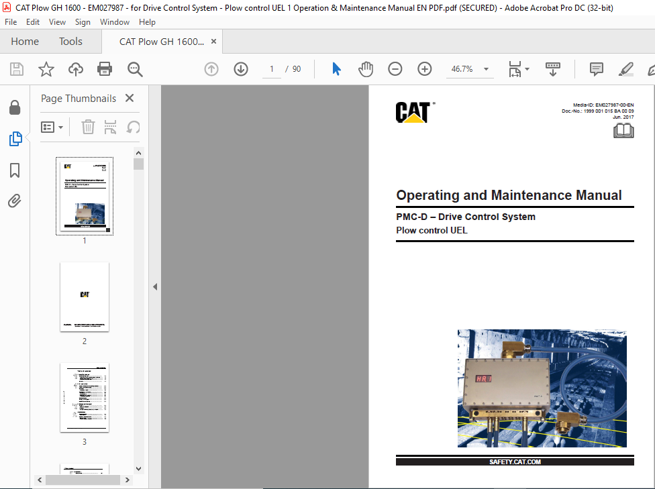This screenshot has height=489, width=655.
Task: Select the Highlight text pen tool
Action: click(x=625, y=69)
